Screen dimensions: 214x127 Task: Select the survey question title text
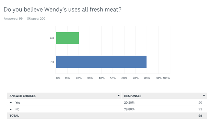(62, 10)
